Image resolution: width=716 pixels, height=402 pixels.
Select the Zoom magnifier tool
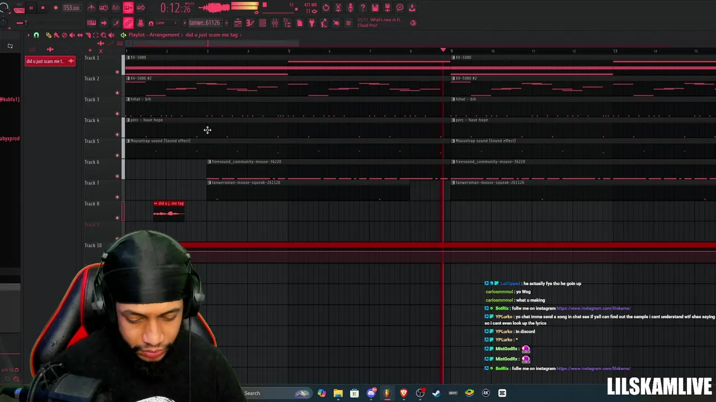(x=103, y=35)
